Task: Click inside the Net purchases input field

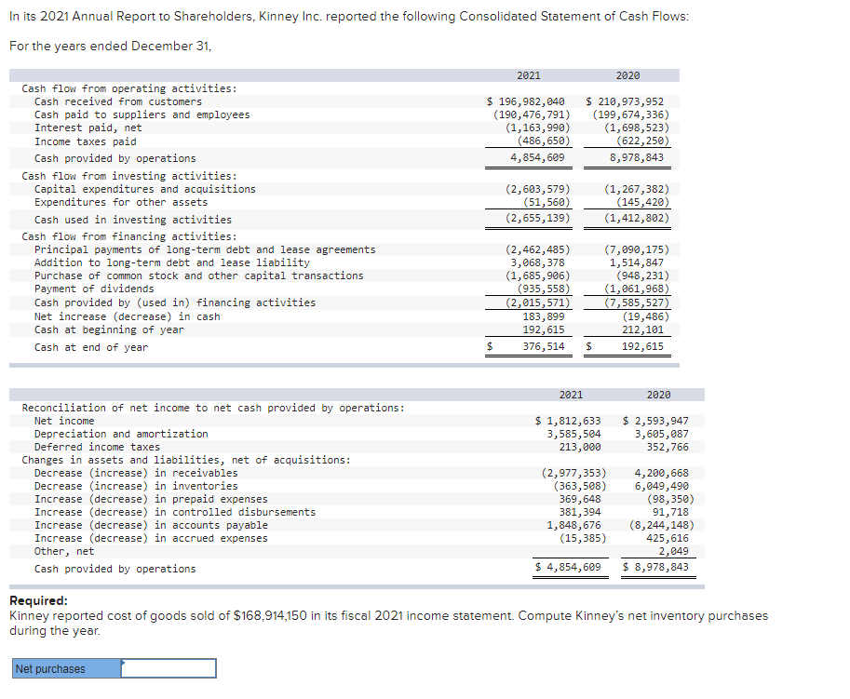Action: [172, 667]
